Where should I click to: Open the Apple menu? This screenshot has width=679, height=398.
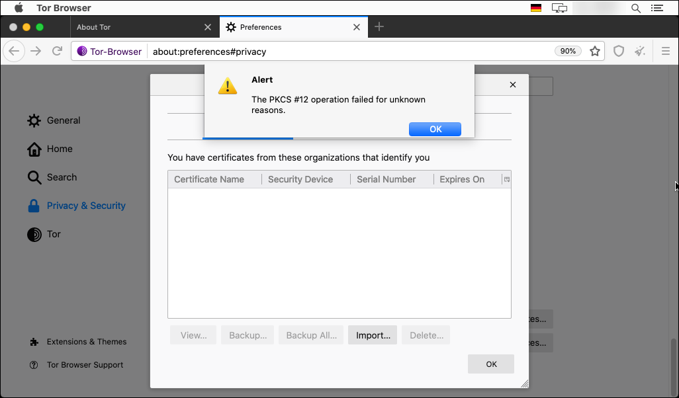19,8
